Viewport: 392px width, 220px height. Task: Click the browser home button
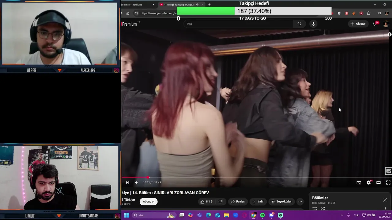click(x=128, y=13)
